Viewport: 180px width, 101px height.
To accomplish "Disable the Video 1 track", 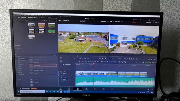I will (66, 74).
